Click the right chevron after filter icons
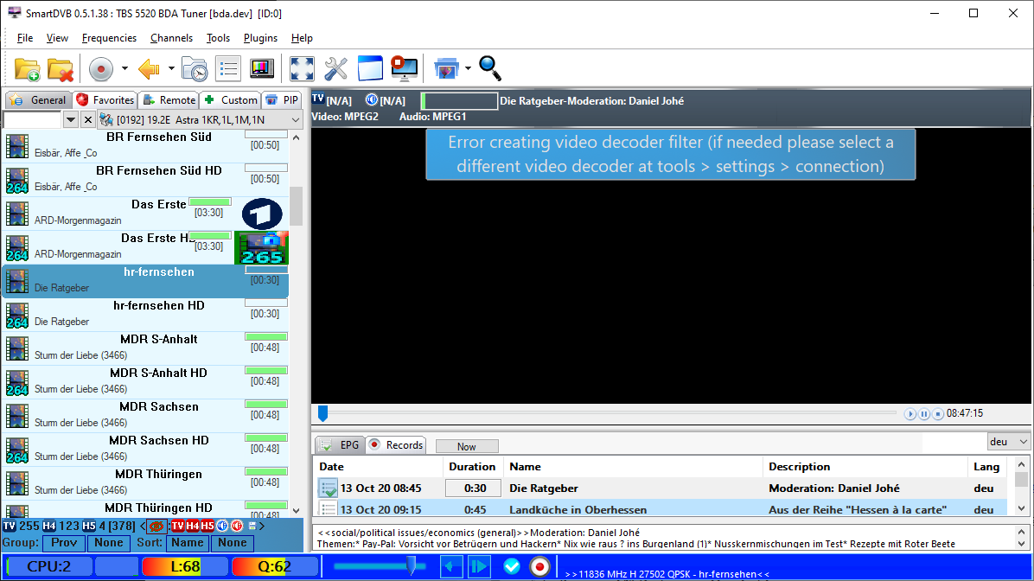 (x=262, y=526)
